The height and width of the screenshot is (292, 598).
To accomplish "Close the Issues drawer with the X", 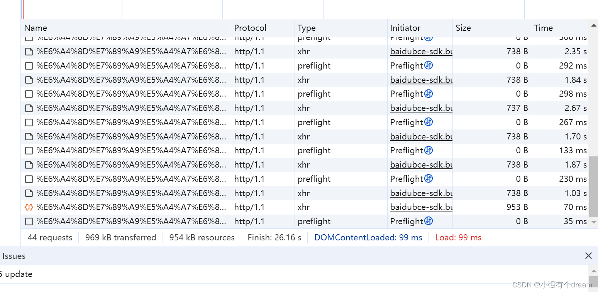I will [588, 256].
